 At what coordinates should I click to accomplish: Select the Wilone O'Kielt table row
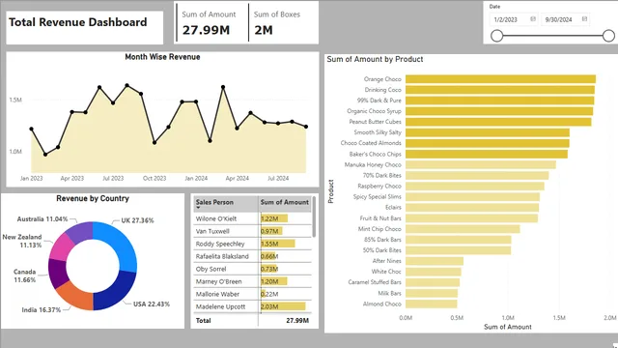point(252,218)
